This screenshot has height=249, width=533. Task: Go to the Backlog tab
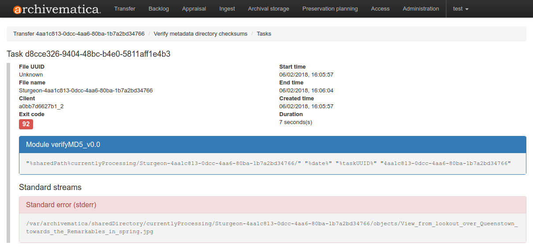pos(159,9)
